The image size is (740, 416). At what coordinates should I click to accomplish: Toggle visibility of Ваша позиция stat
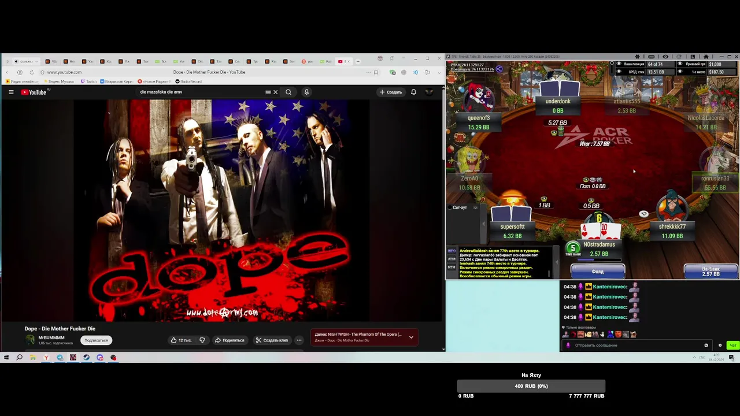pos(619,64)
